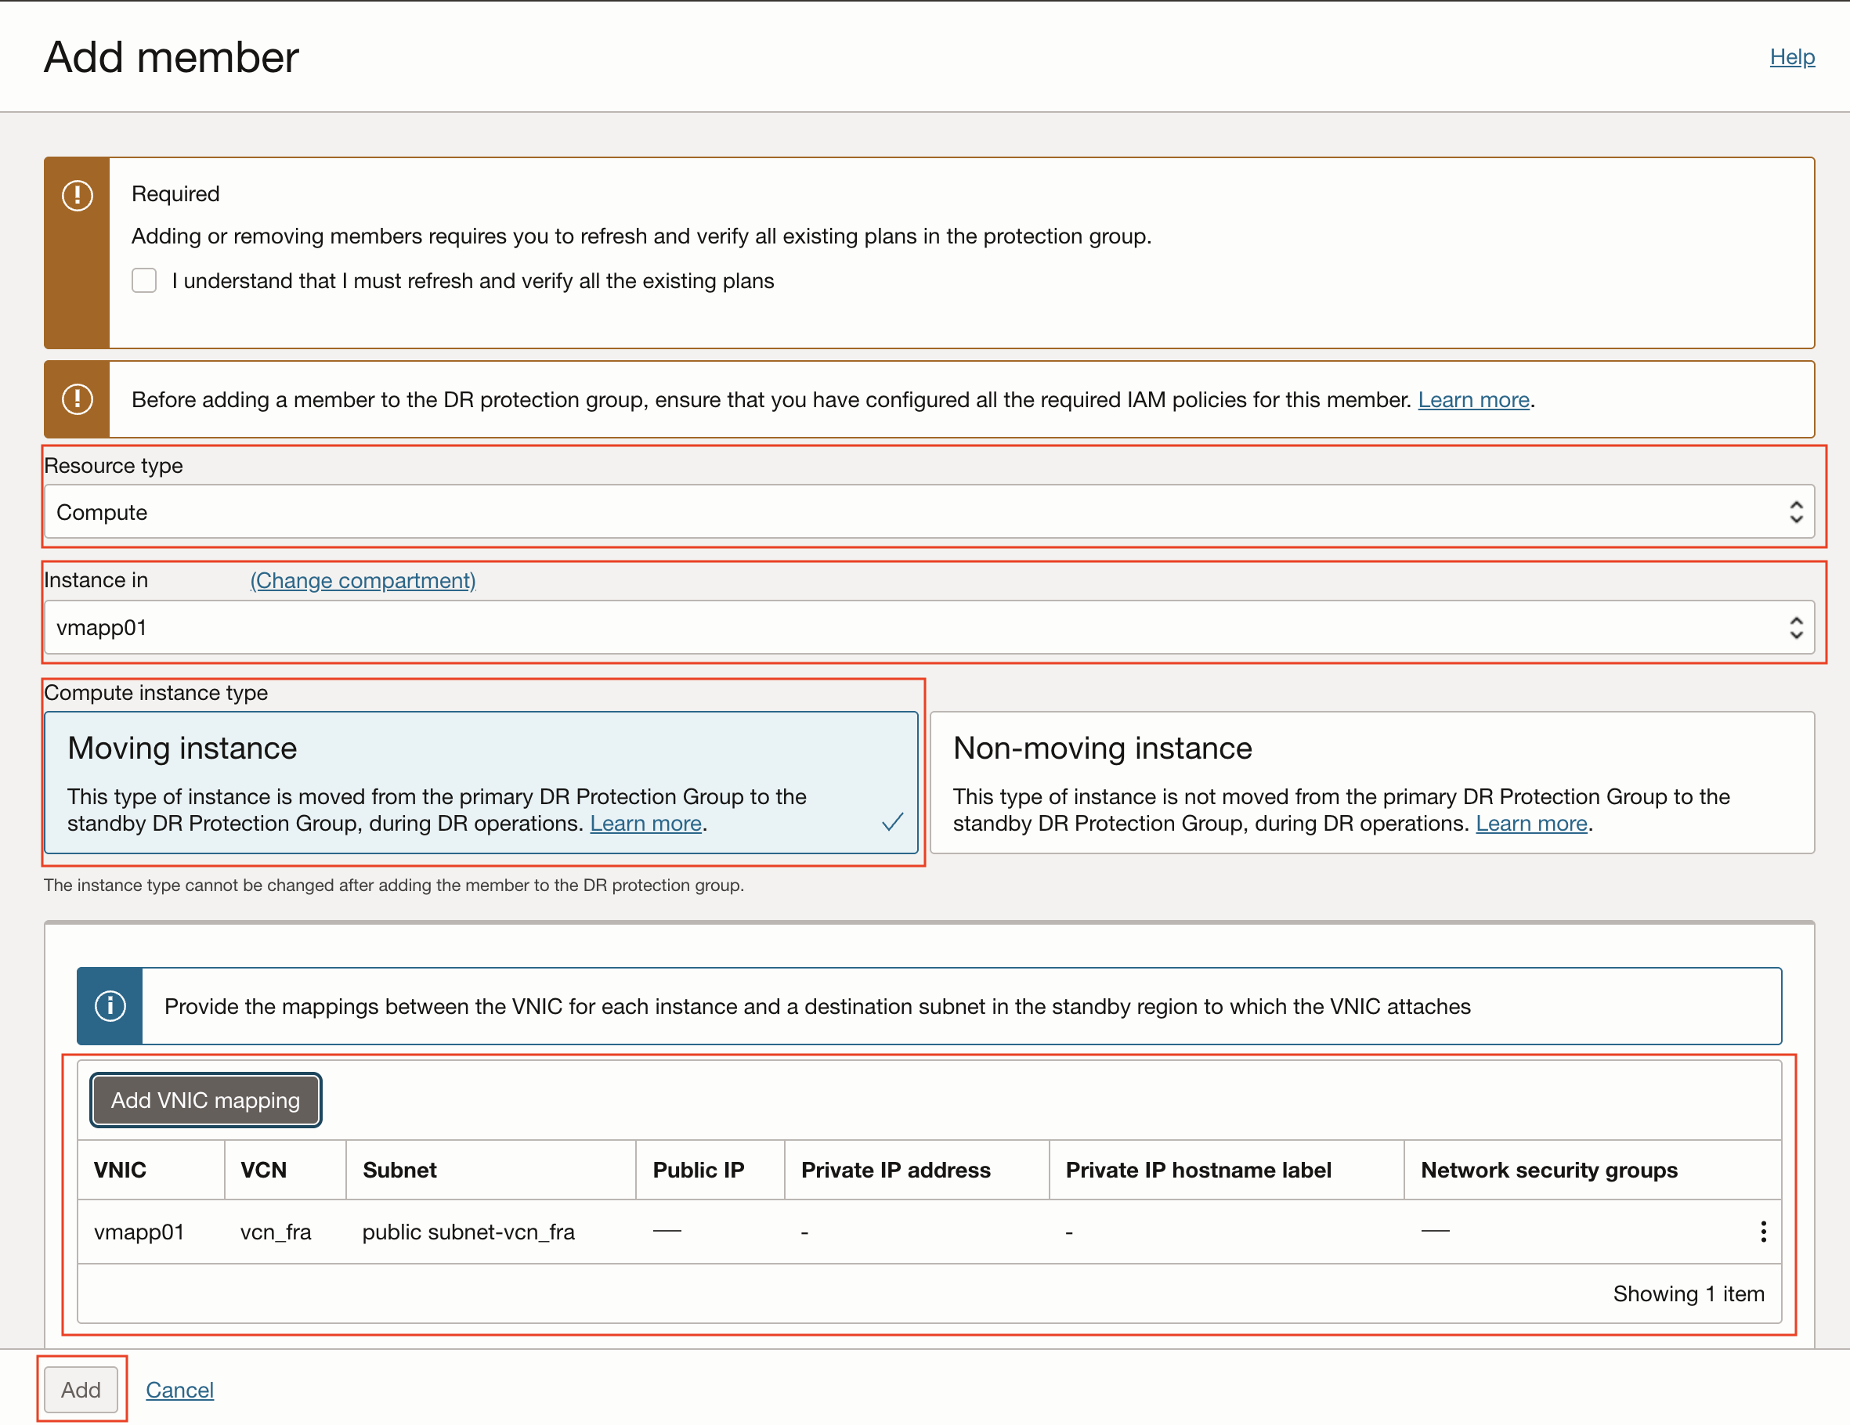Open Learn more link in Non-moving instance

pos(1530,823)
